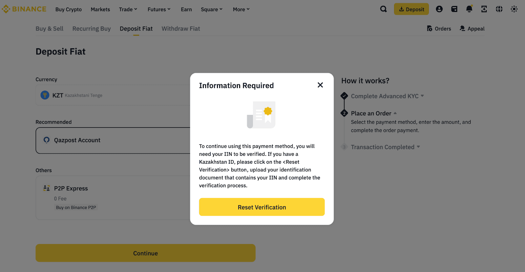Close the Information Required dialog
The width and height of the screenshot is (525, 272).
320,85
